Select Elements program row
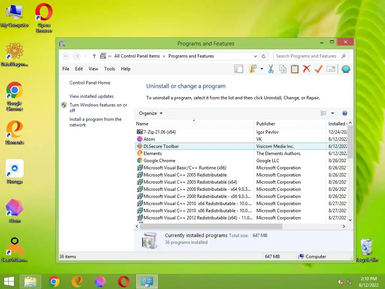385x289 pixels. (241, 154)
